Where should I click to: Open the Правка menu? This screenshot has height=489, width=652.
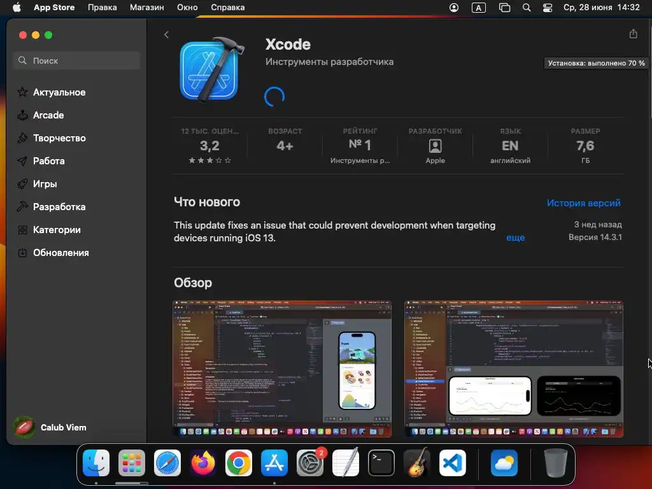tap(103, 8)
